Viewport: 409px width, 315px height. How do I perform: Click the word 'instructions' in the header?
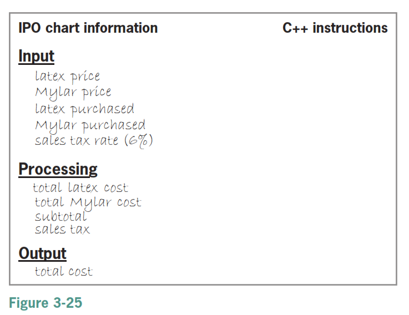click(350, 28)
